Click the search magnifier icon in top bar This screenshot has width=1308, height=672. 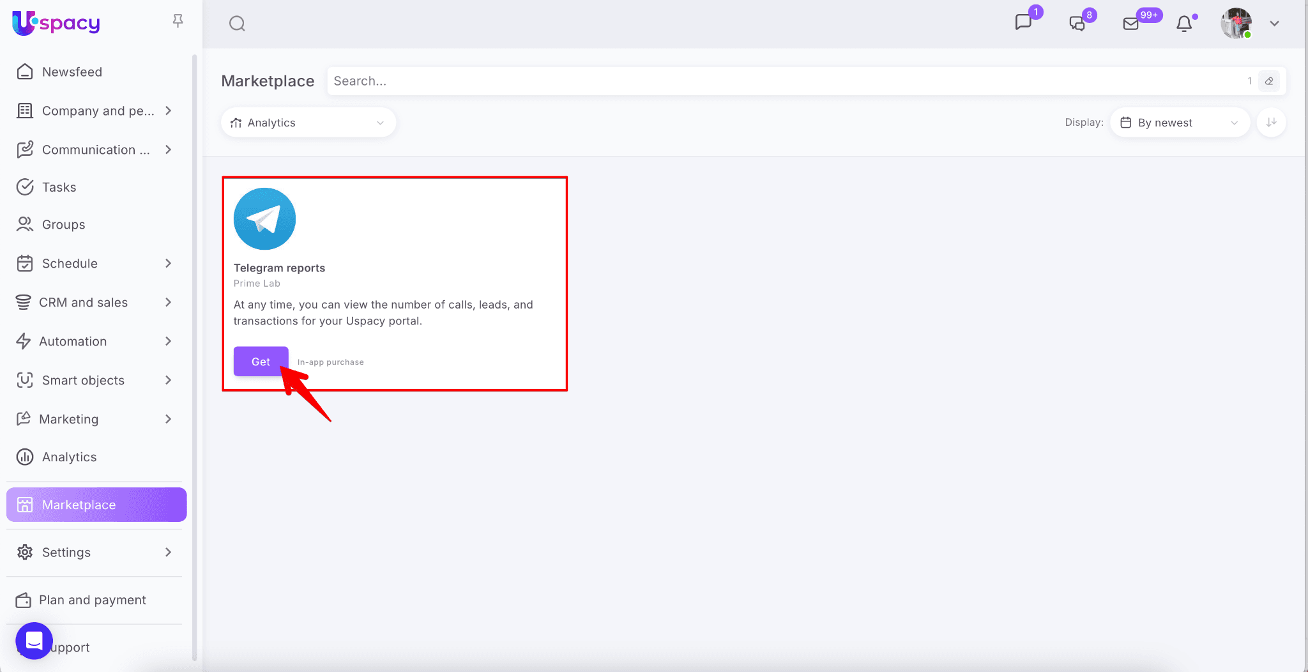[x=237, y=24]
